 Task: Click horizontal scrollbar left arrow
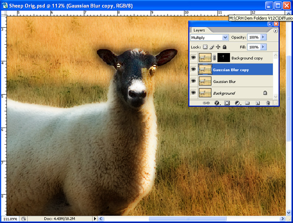coord(101,219)
